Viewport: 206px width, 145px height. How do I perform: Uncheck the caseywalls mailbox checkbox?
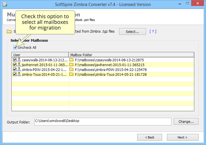(15, 60)
